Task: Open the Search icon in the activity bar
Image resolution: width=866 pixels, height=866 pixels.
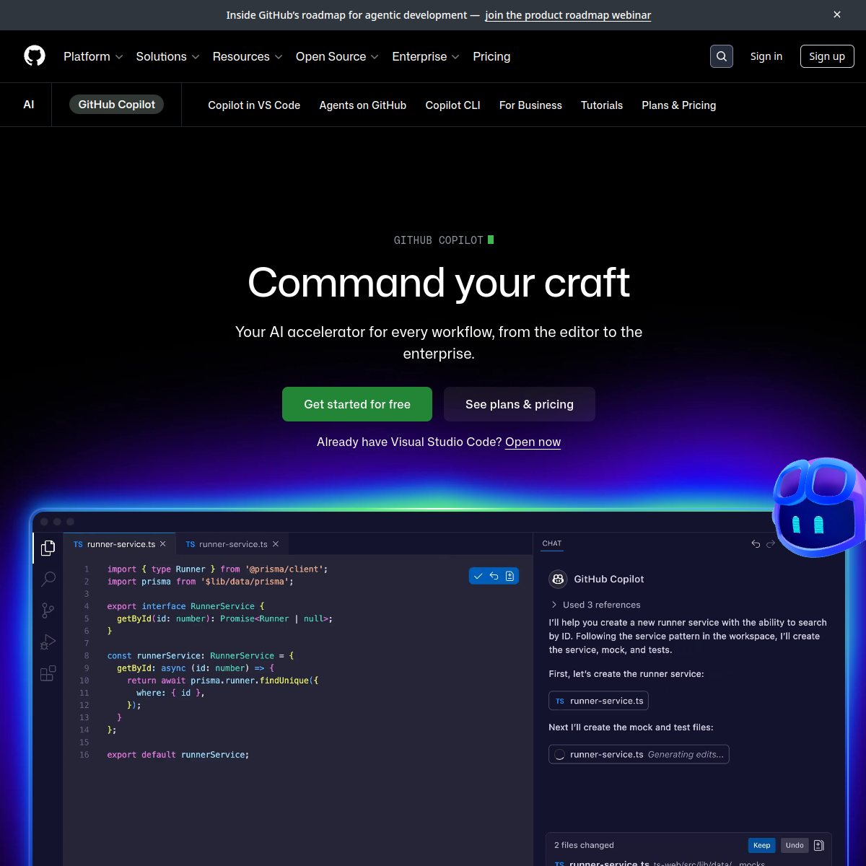Action: pyautogui.click(x=48, y=579)
